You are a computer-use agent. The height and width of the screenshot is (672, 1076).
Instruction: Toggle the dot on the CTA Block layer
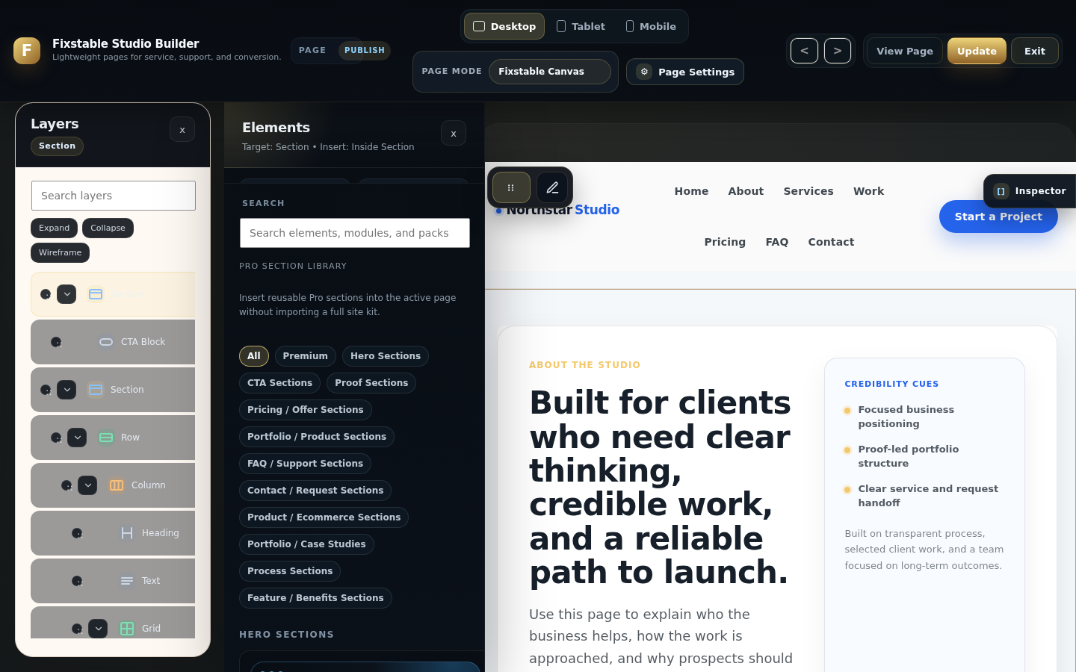point(56,342)
